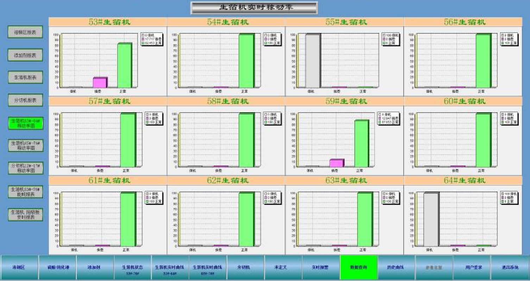Switch to 生箔机65#-76# 稼动率图
Viewport: 530px width, 281px height.
click(x=26, y=146)
